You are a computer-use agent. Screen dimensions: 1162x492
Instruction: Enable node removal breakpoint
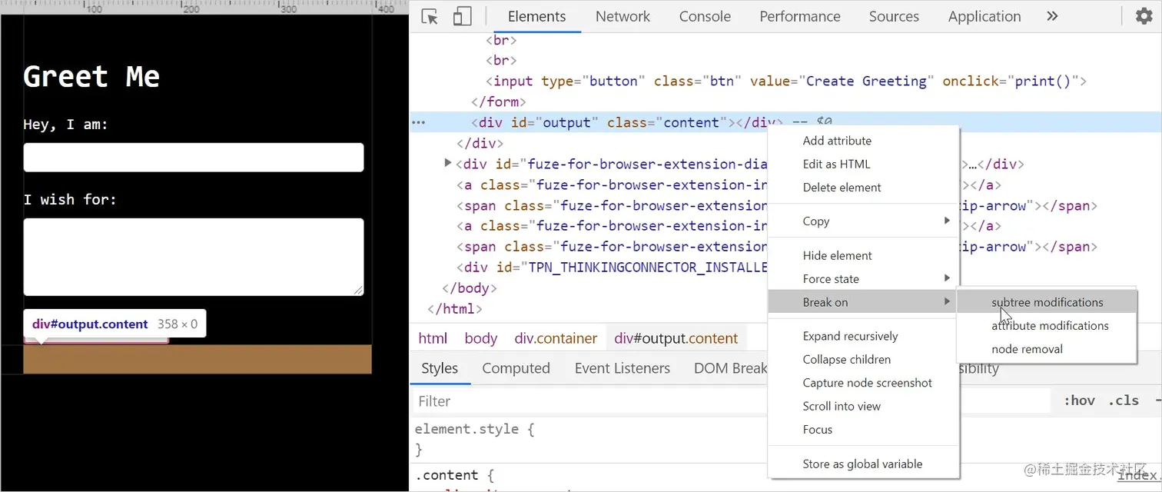pyautogui.click(x=1028, y=348)
